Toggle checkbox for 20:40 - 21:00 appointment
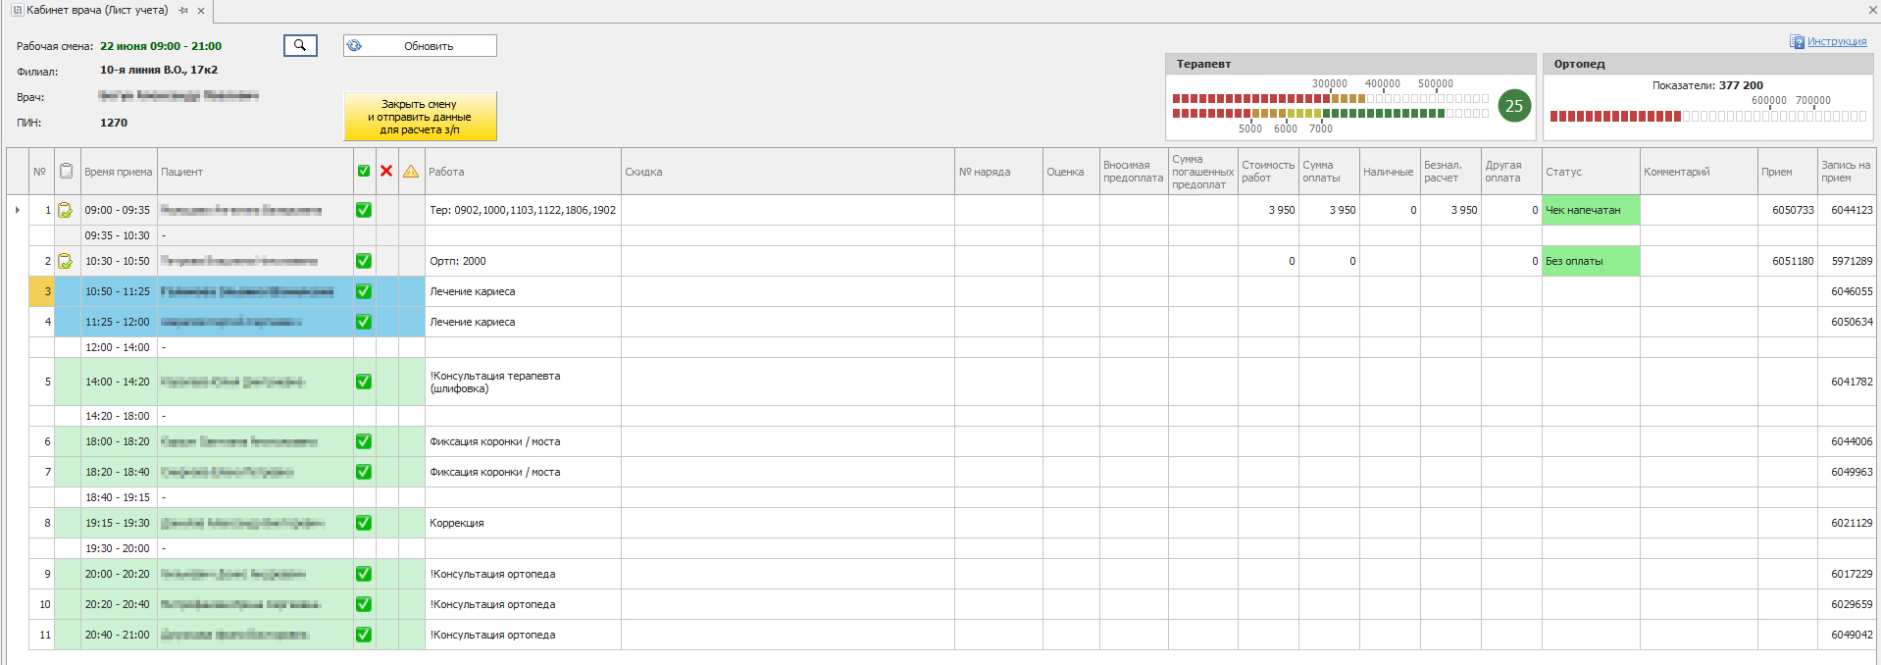1881x665 pixels. pos(364,635)
